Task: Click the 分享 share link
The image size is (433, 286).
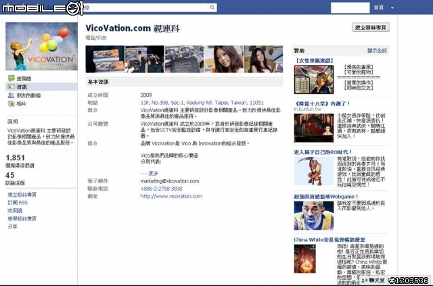Action: click(12, 227)
